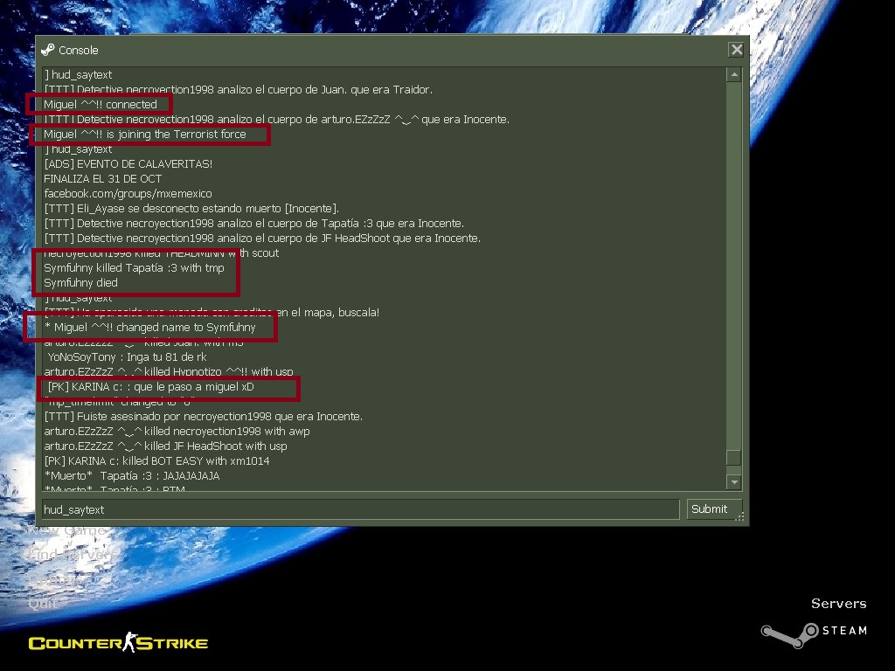This screenshot has height=671, width=895.
Task: Click the "Fuiste asesinado por necroyection1998" line
Action: (x=203, y=417)
